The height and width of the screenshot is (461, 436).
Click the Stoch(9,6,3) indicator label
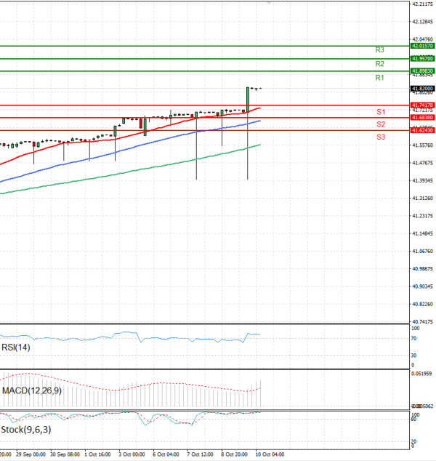[25, 429]
